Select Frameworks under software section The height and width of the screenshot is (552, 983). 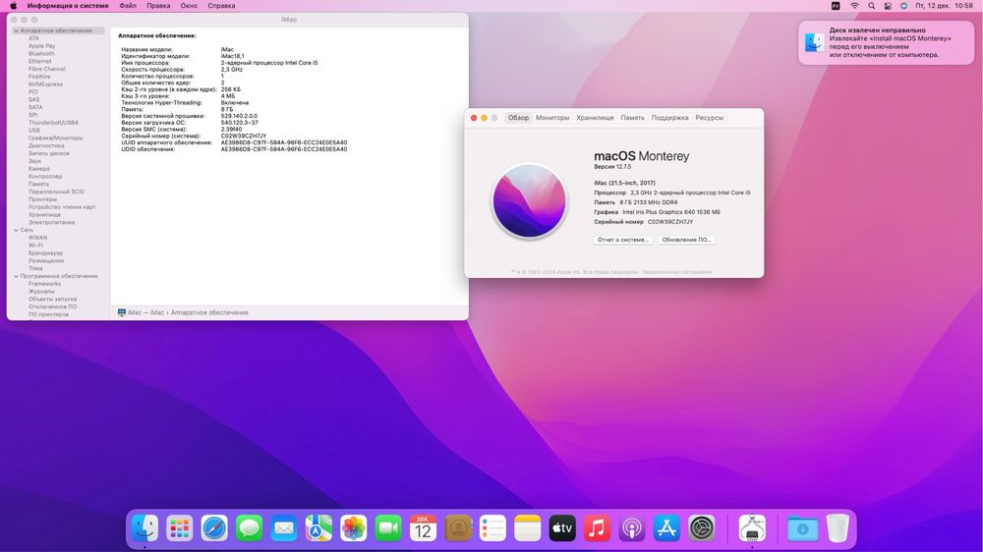click(x=44, y=284)
